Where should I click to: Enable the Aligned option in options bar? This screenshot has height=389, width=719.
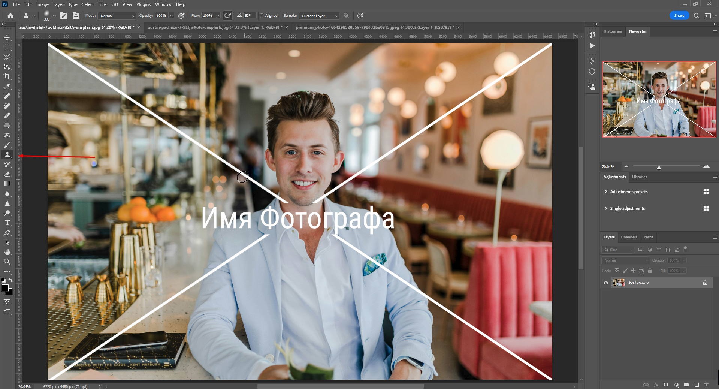click(x=262, y=16)
